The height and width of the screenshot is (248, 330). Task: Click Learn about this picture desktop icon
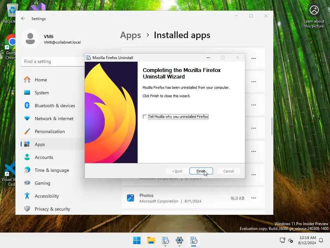click(314, 17)
